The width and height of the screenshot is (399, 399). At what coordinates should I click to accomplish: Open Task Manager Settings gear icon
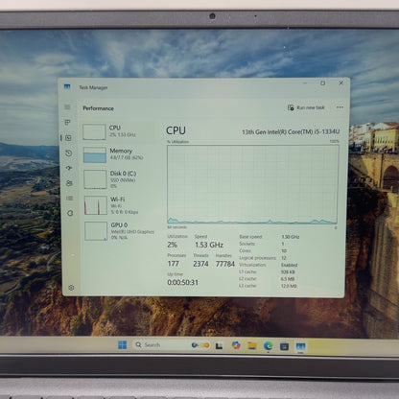point(71,288)
